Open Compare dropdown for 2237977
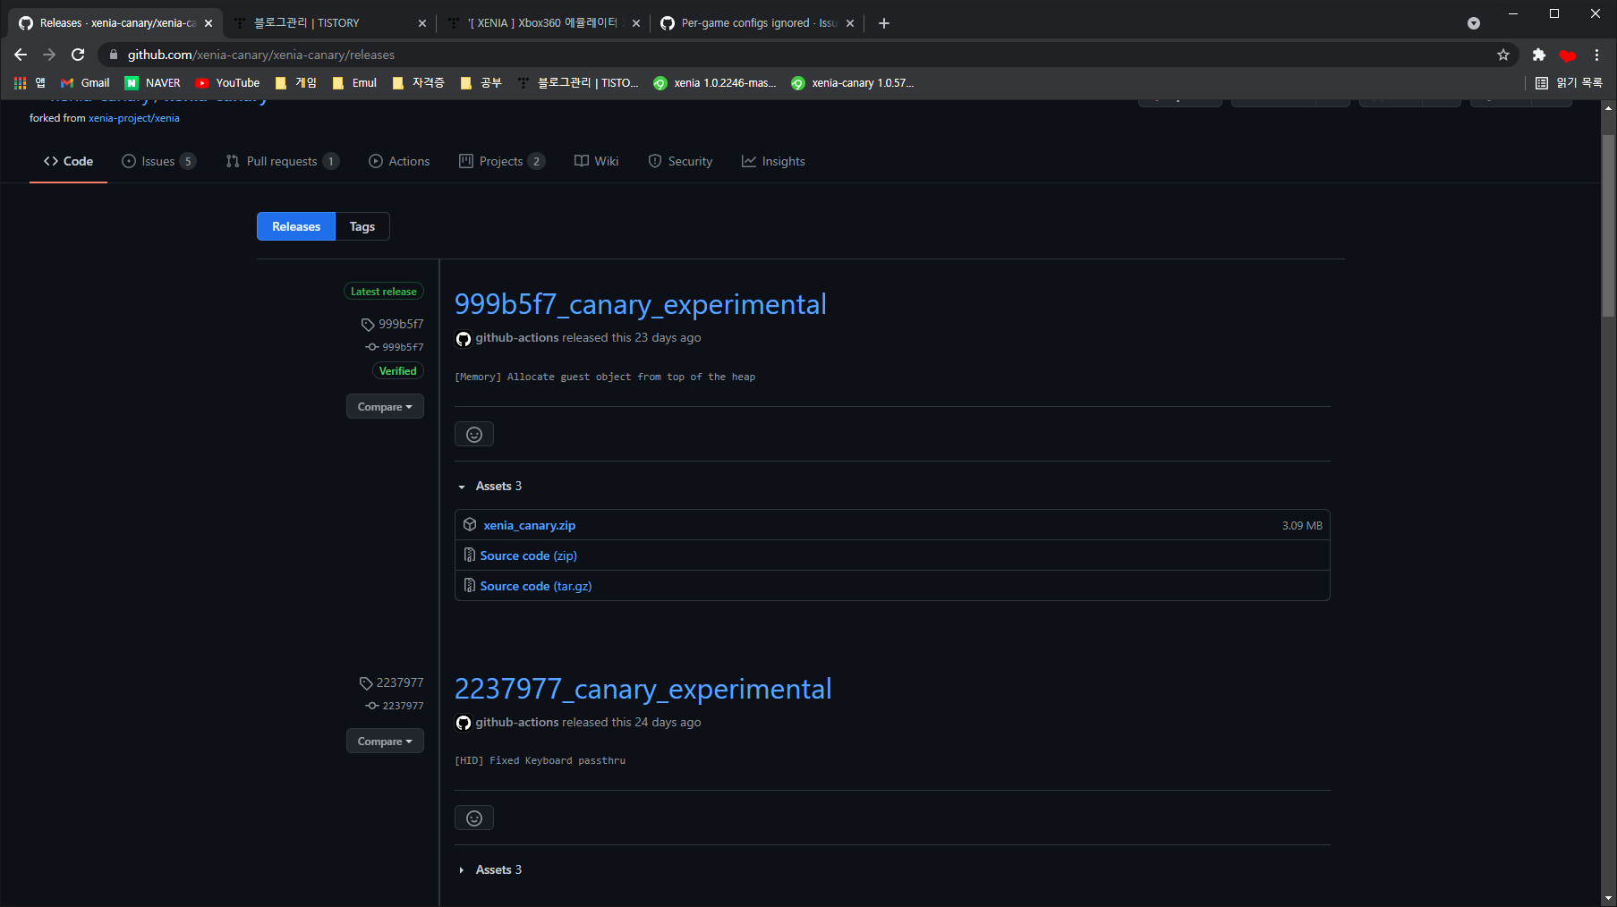The width and height of the screenshot is (1617, 907). coord(385,742)
